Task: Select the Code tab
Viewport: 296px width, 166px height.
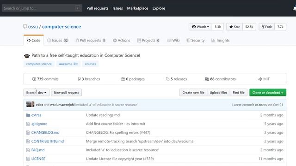Action: pos(34,40)
